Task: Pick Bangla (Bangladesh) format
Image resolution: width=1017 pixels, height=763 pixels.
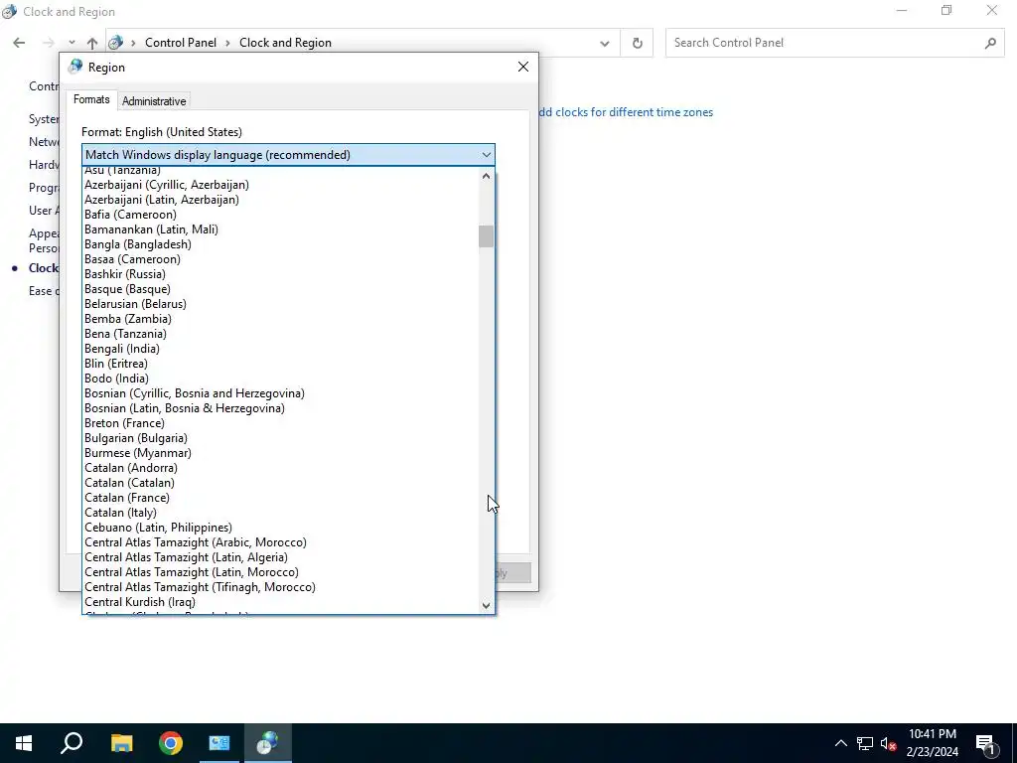Action: pyautogui.click(x=280, y=244)
